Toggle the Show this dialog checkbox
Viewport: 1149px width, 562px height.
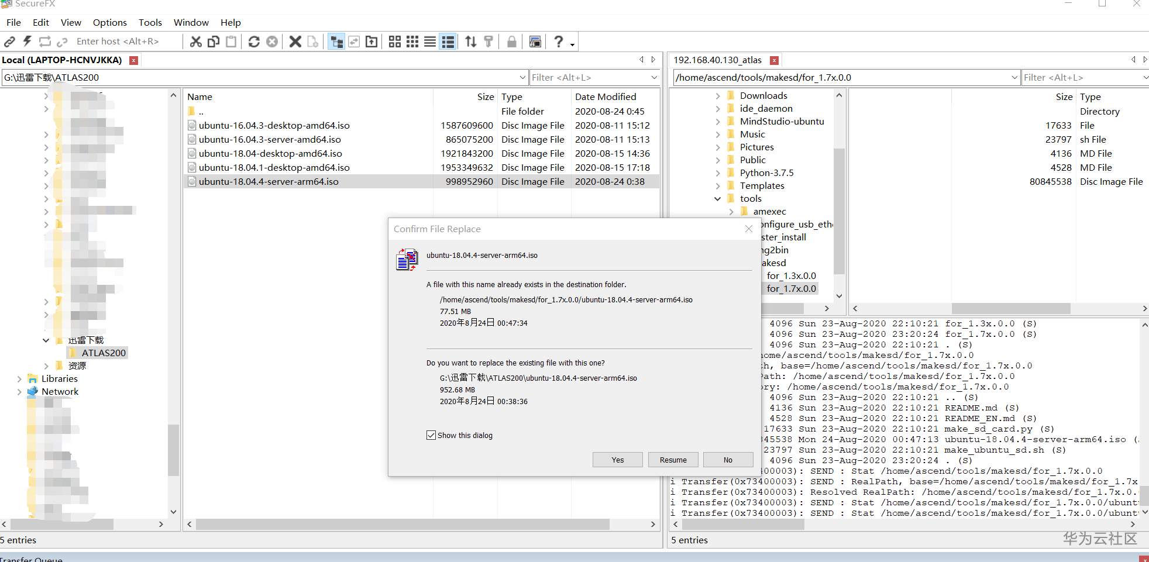(x=431, y=435)
